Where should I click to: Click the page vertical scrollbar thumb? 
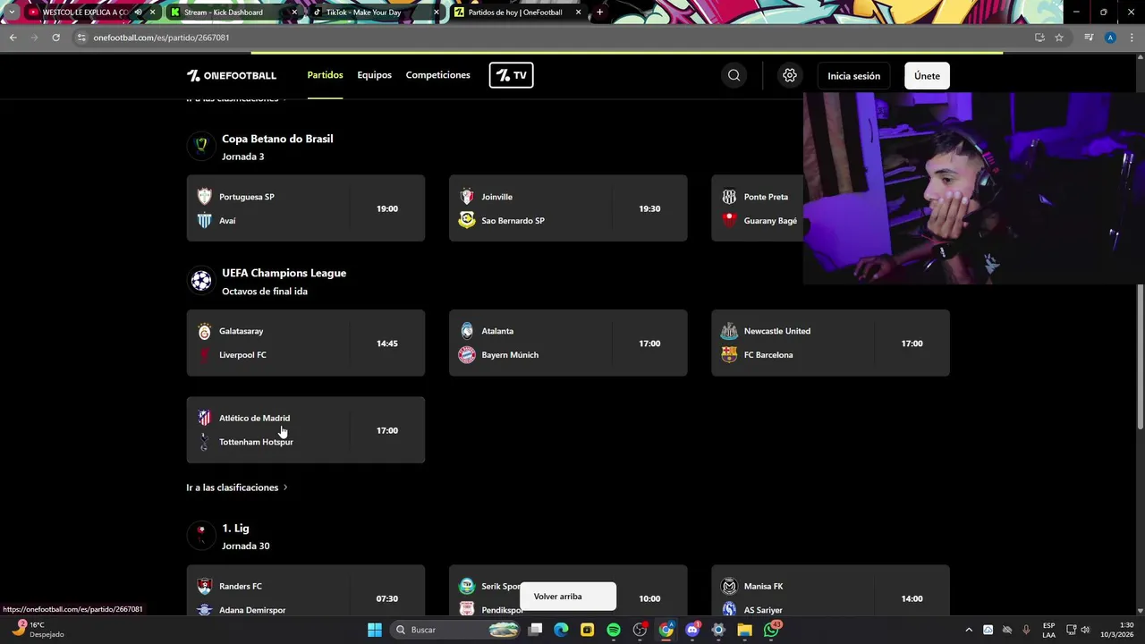(1140, 355)
